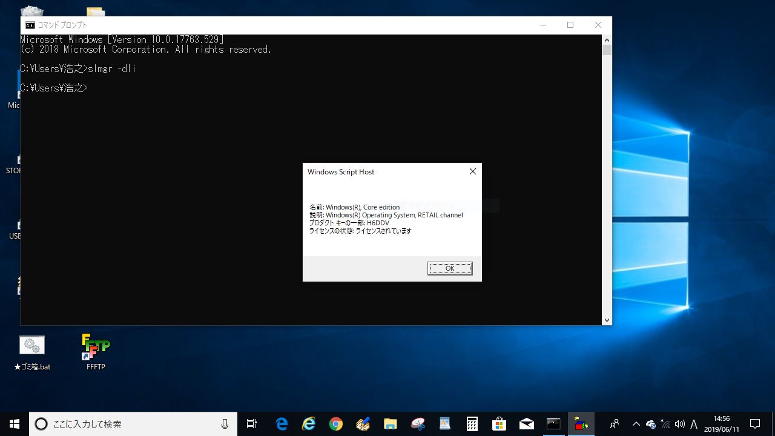Open Task View on the taskbar
Image resolution: width=775 pixels, height=436 pixels.
coord(252,424)
